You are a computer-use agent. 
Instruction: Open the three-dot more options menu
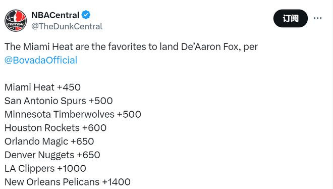click(317, 18)
